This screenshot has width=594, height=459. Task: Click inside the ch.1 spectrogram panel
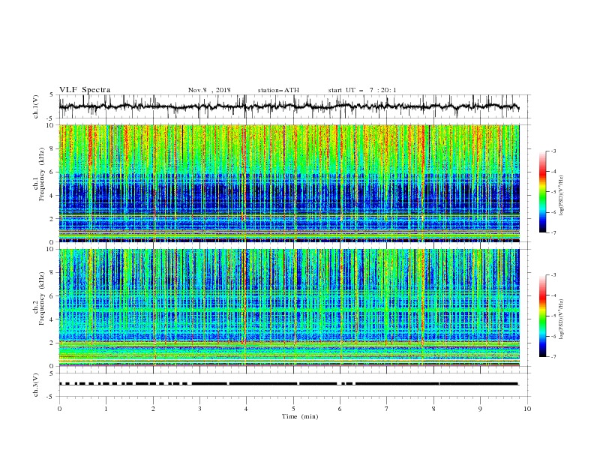coord(289,183)
